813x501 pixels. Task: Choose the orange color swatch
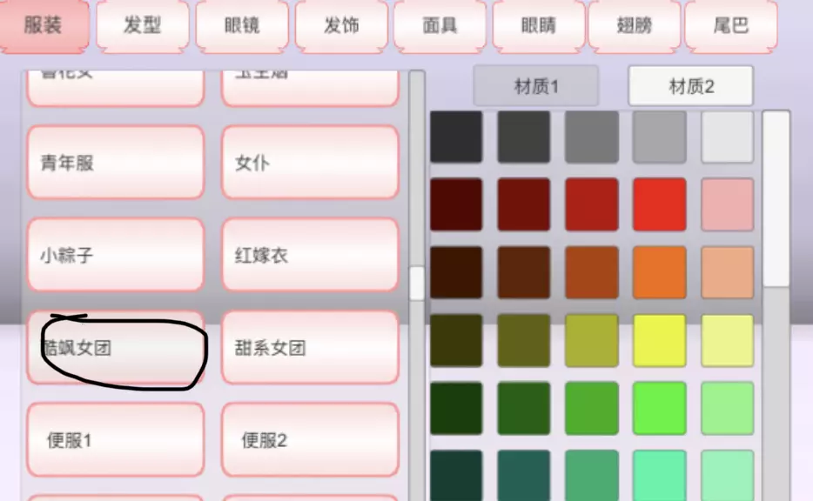[x=660, y=272]
